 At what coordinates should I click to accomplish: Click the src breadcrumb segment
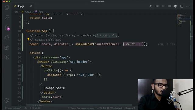[x=16, y=12]
